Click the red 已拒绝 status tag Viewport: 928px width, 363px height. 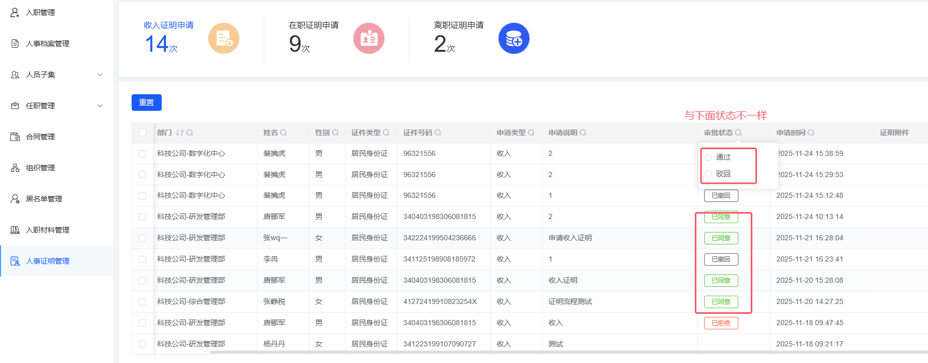click(721, 323)
